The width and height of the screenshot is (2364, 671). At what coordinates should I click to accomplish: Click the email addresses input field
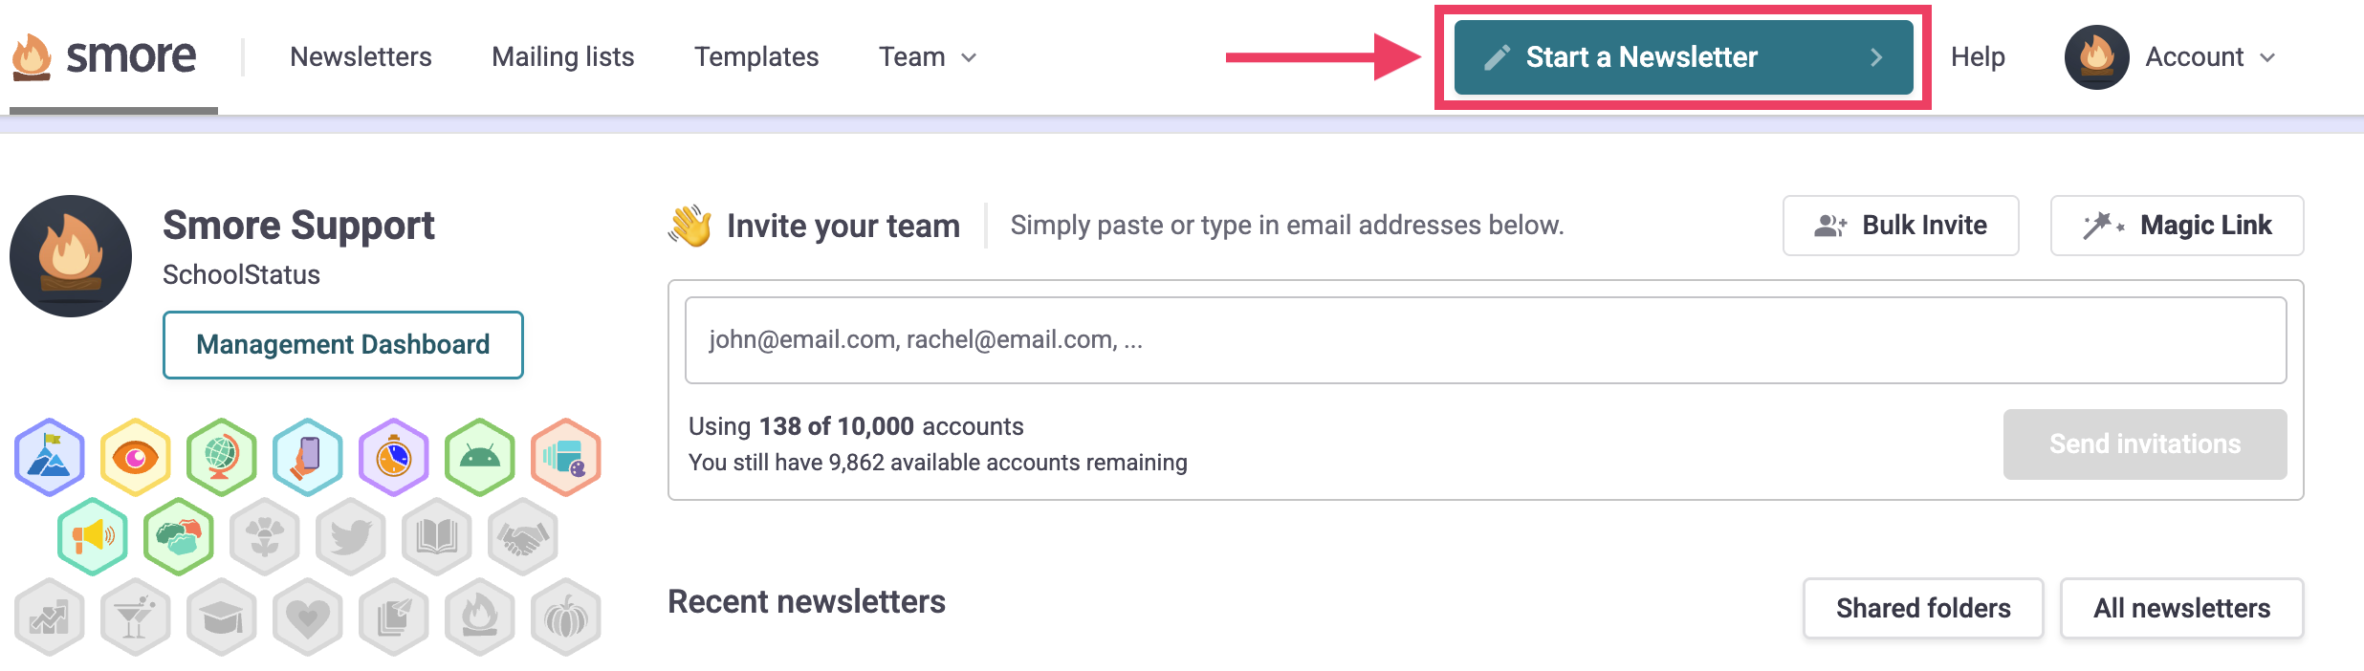coord(1485,340)
